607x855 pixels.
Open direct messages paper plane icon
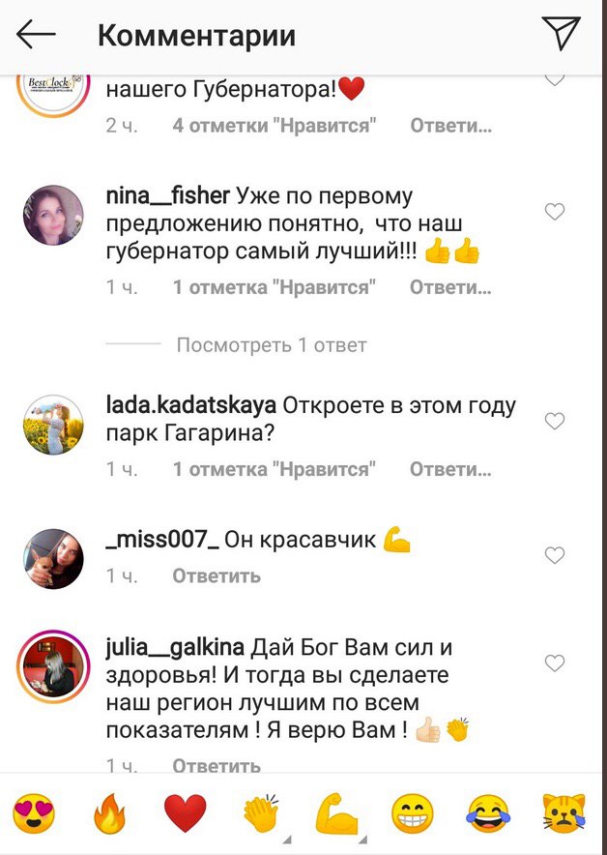pos(561,33)
